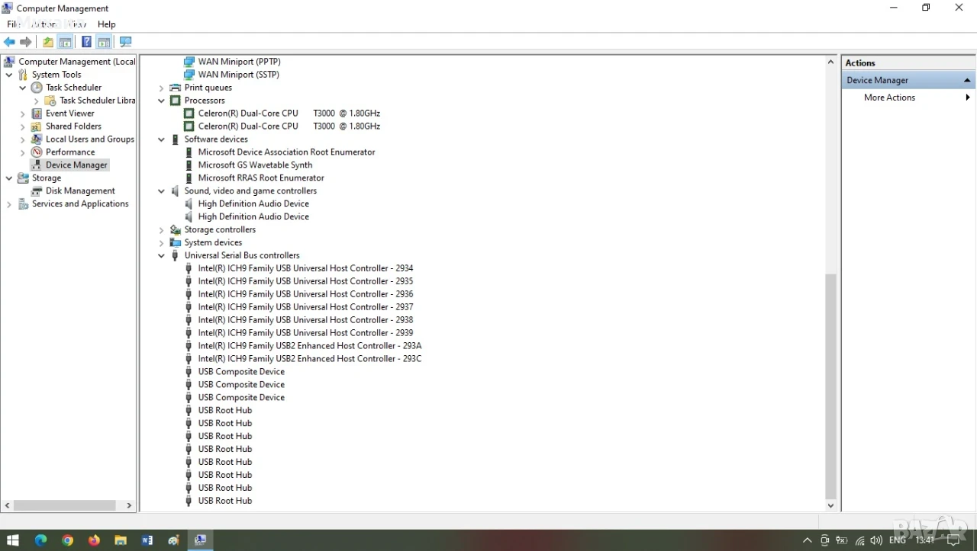Image resolution: width=977 pixels, height=551 pixels.
Task: Click the Processors category chip icon
Action: pos(176,101)
